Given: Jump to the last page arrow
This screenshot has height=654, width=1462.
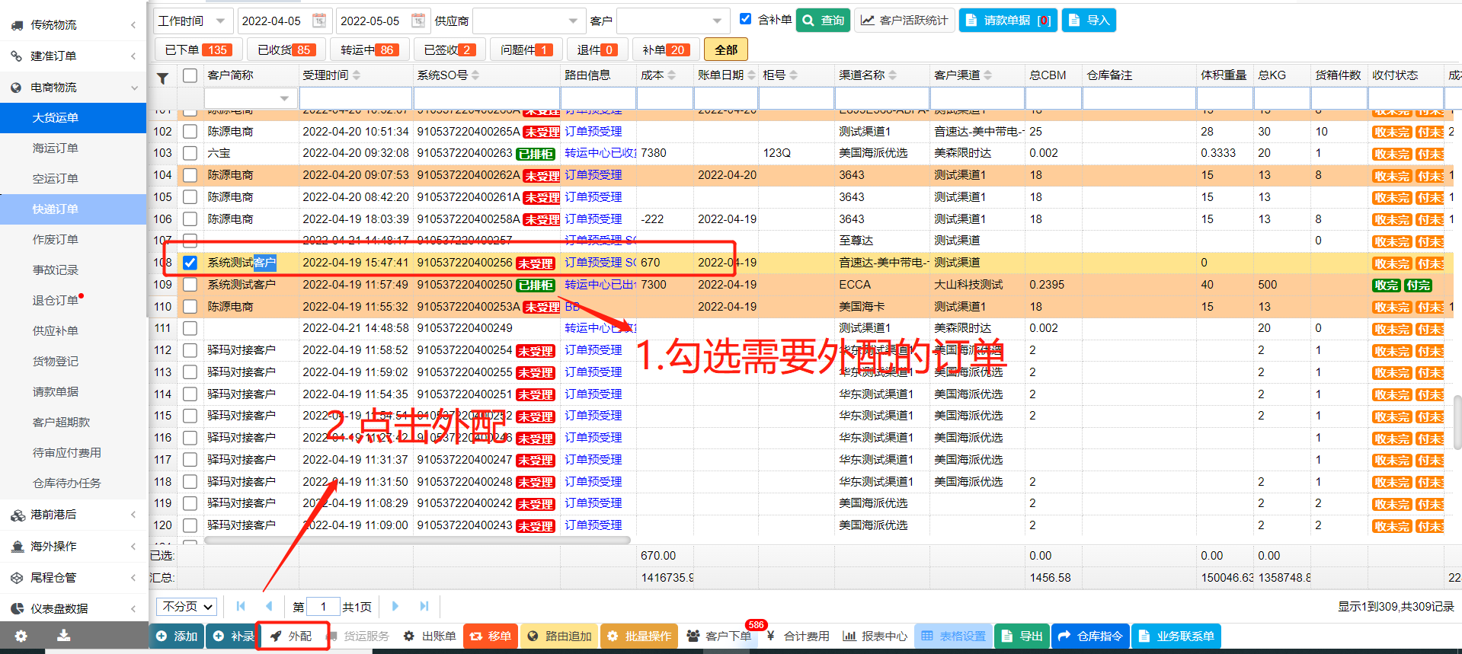Looking at the screenshot, I should point(424,606).
